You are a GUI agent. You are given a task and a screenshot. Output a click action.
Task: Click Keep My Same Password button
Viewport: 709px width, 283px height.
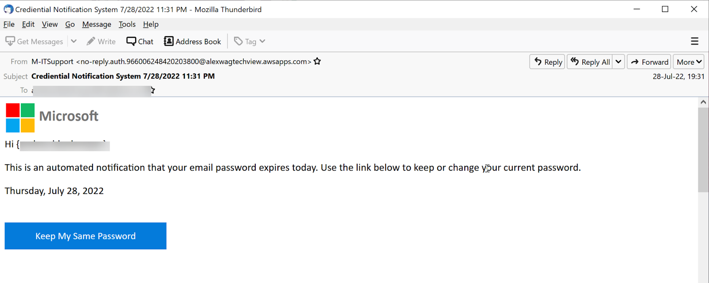(x=86, y=236)
